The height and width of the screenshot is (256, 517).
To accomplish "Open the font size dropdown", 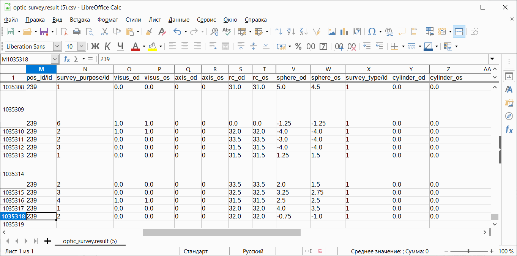I will (82, 46).
